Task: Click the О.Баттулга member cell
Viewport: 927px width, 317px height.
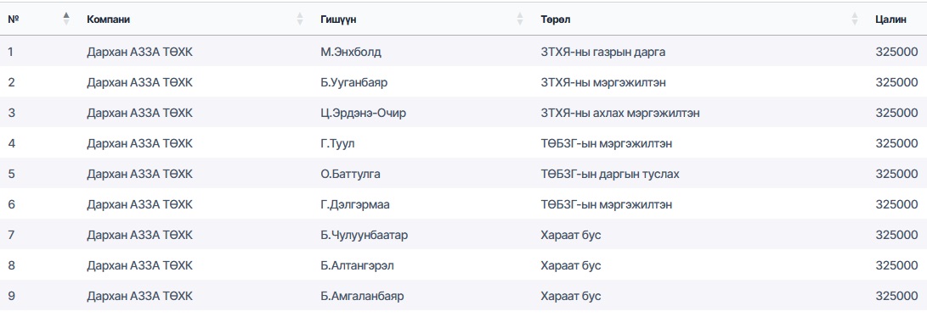Action: [x=351, y=175]
